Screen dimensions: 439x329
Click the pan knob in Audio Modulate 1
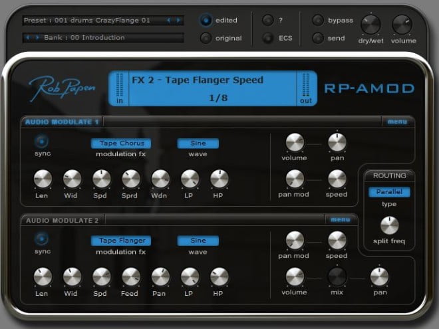(337, 142)
